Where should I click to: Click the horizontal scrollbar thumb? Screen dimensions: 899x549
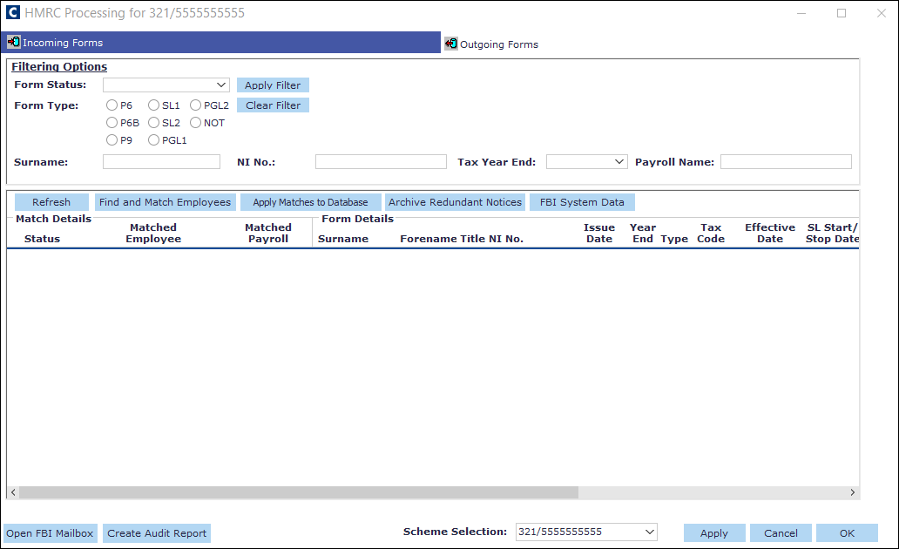[x=299, y=492]
